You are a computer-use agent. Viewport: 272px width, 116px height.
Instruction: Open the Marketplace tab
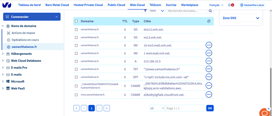click(190, 5)
